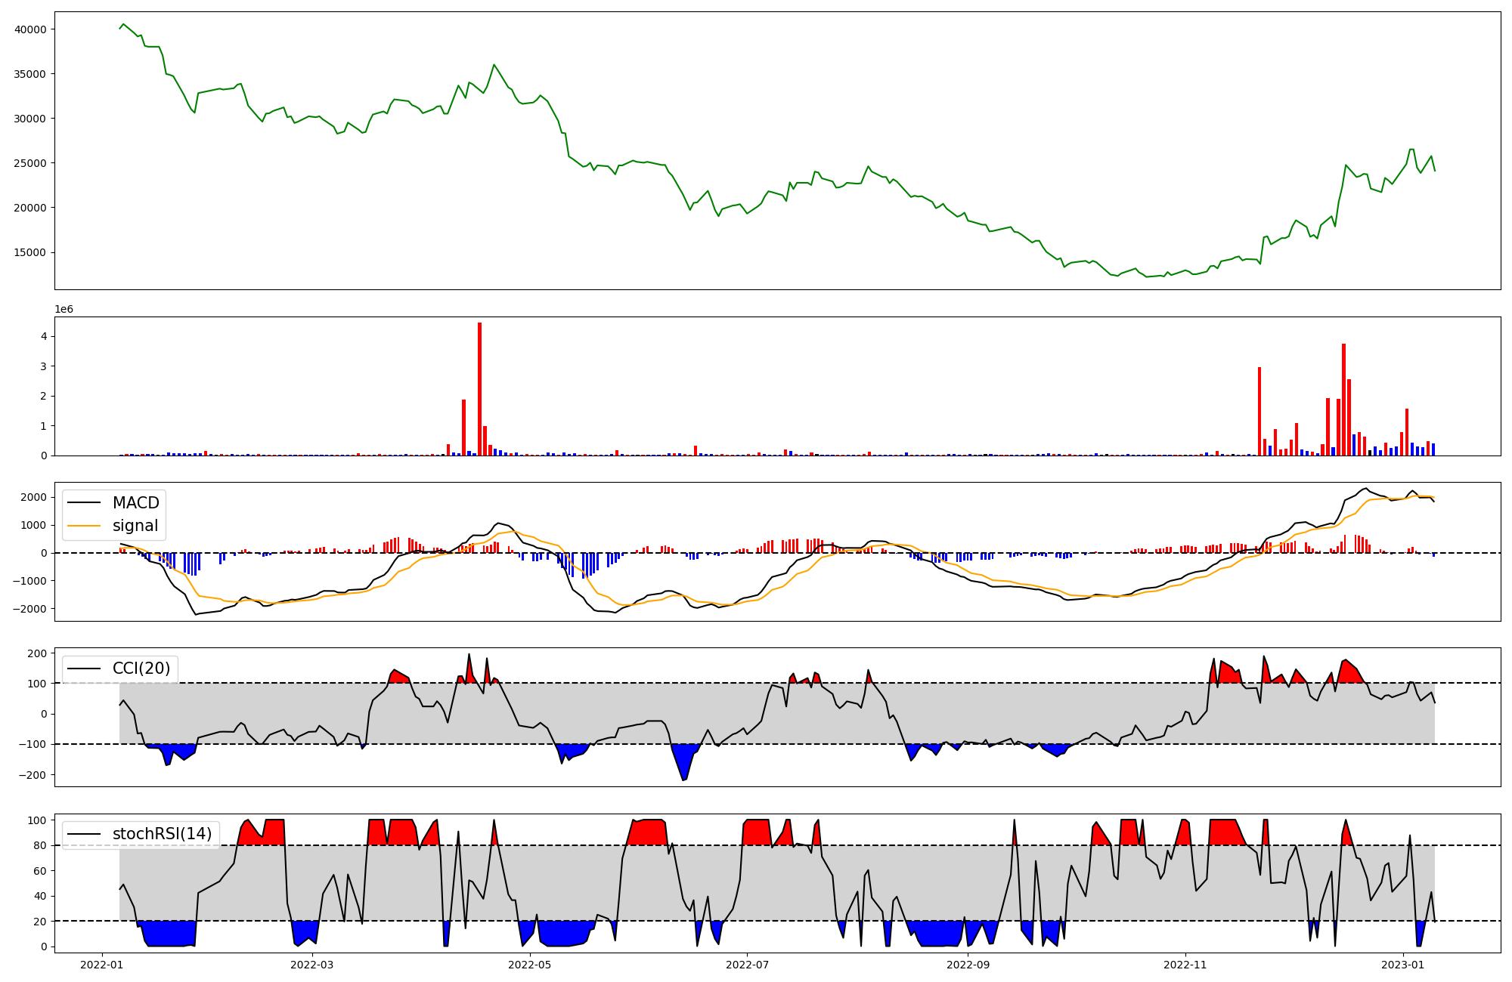The width and height of the screenshot is (1512, 982).
Task: Click the -2000 MACD axis label
Action: [31, 609]
